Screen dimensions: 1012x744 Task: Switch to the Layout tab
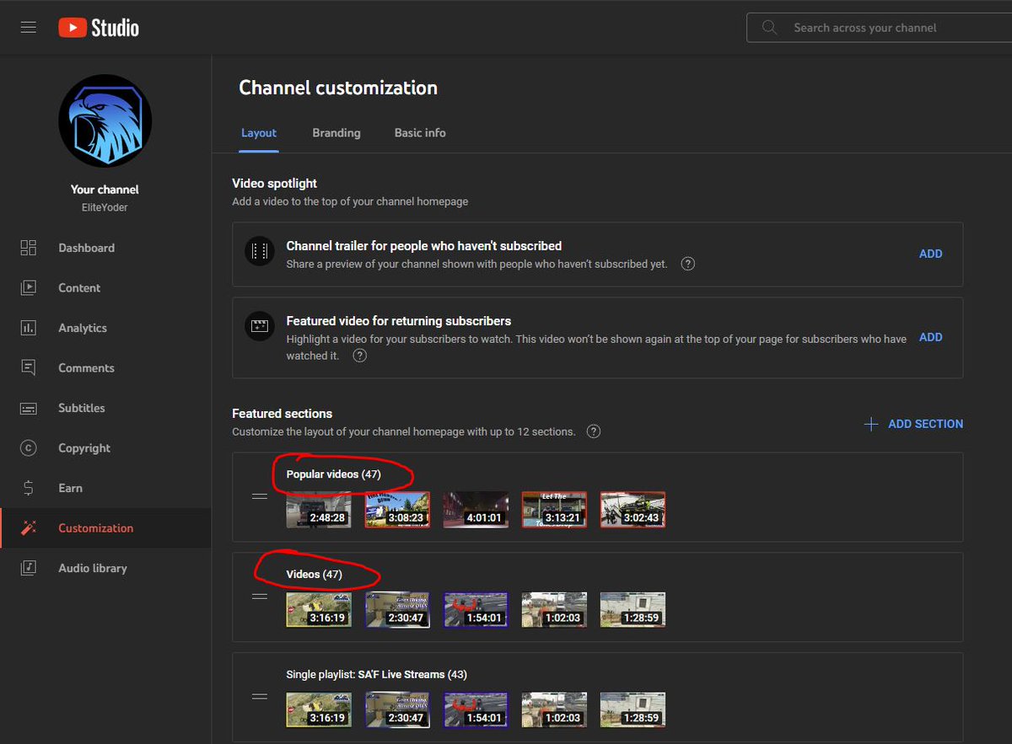[x=259, y=133]
